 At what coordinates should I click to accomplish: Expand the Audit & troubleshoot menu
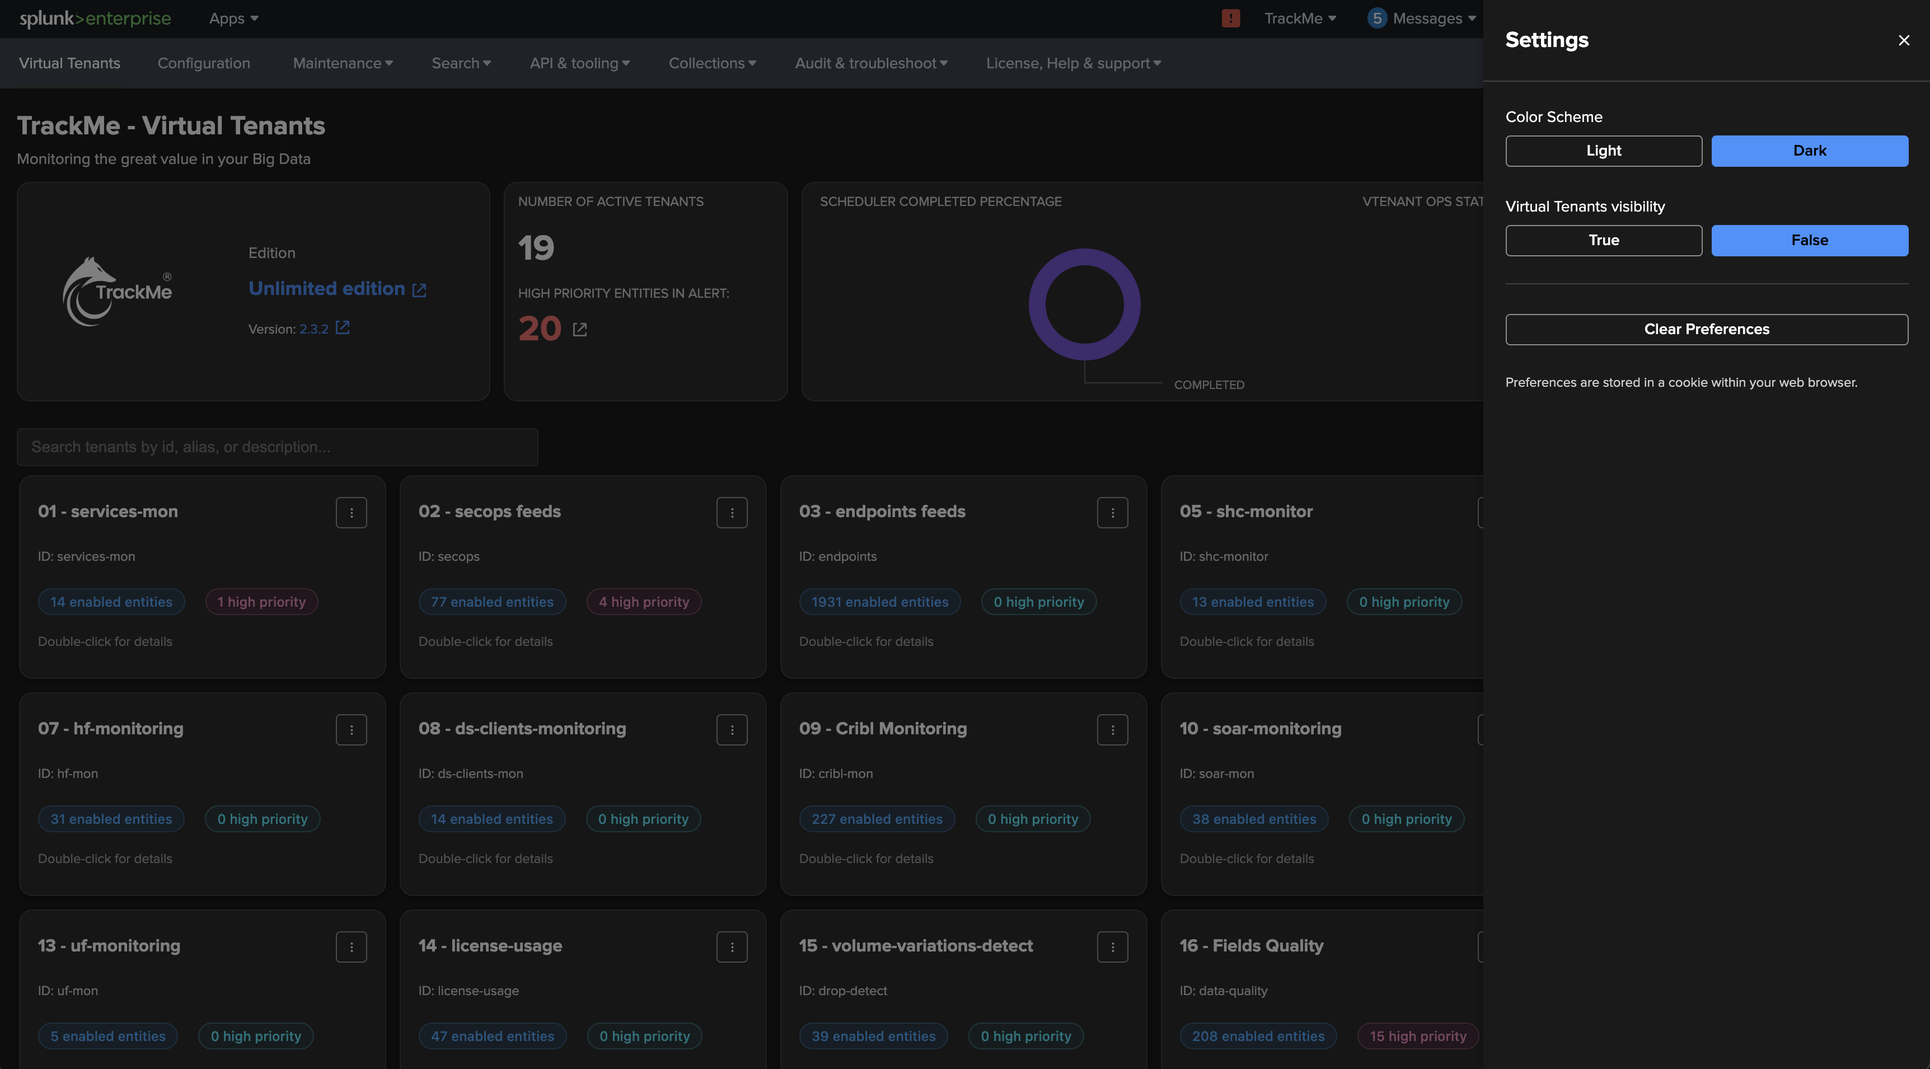pos(870,64)
